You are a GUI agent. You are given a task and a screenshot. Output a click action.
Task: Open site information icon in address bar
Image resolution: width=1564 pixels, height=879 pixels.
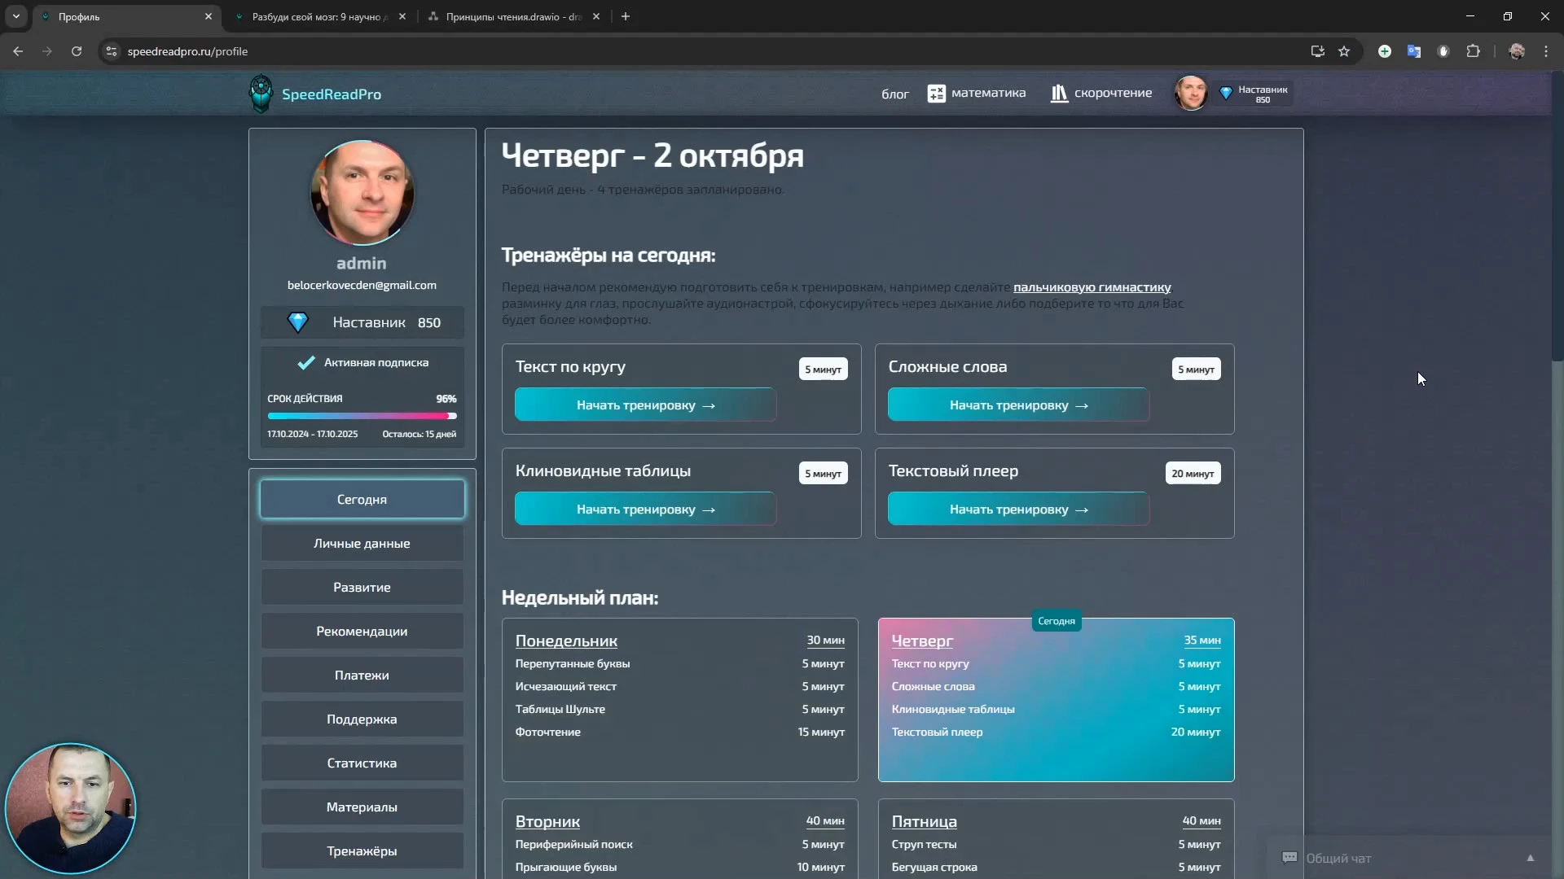112,51
